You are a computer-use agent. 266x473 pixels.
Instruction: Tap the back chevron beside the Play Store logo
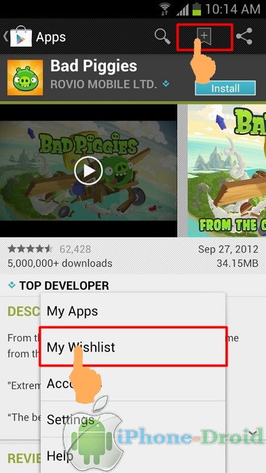5,37
